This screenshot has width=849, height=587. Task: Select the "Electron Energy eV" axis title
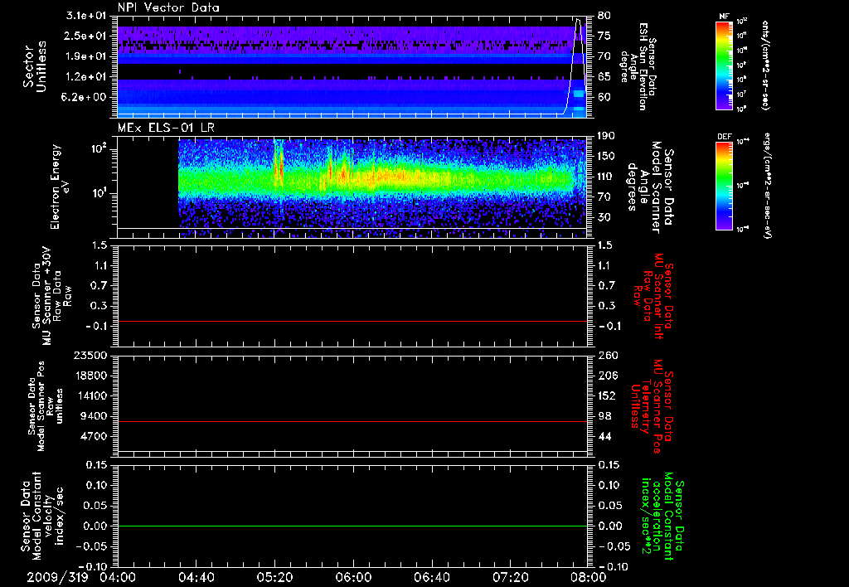point(60,187)
